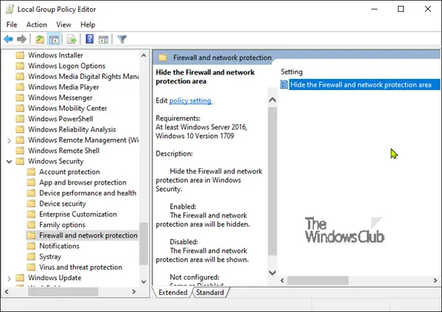Click the Family options folder icon
Screen dimensions: 442x312
coord(31,225)
